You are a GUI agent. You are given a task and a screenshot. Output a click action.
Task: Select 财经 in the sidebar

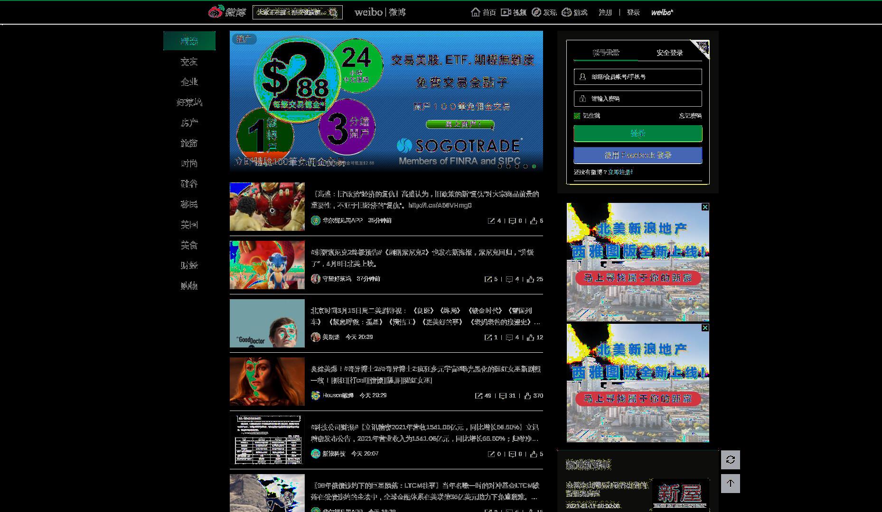(189, 265)
